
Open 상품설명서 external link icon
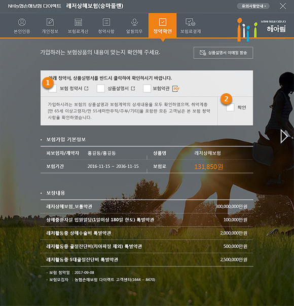(133, 89)
